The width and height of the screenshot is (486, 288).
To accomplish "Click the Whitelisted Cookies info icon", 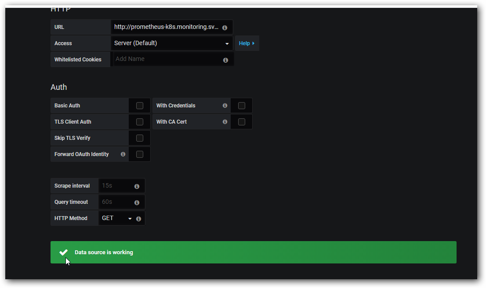I will 225,60.
